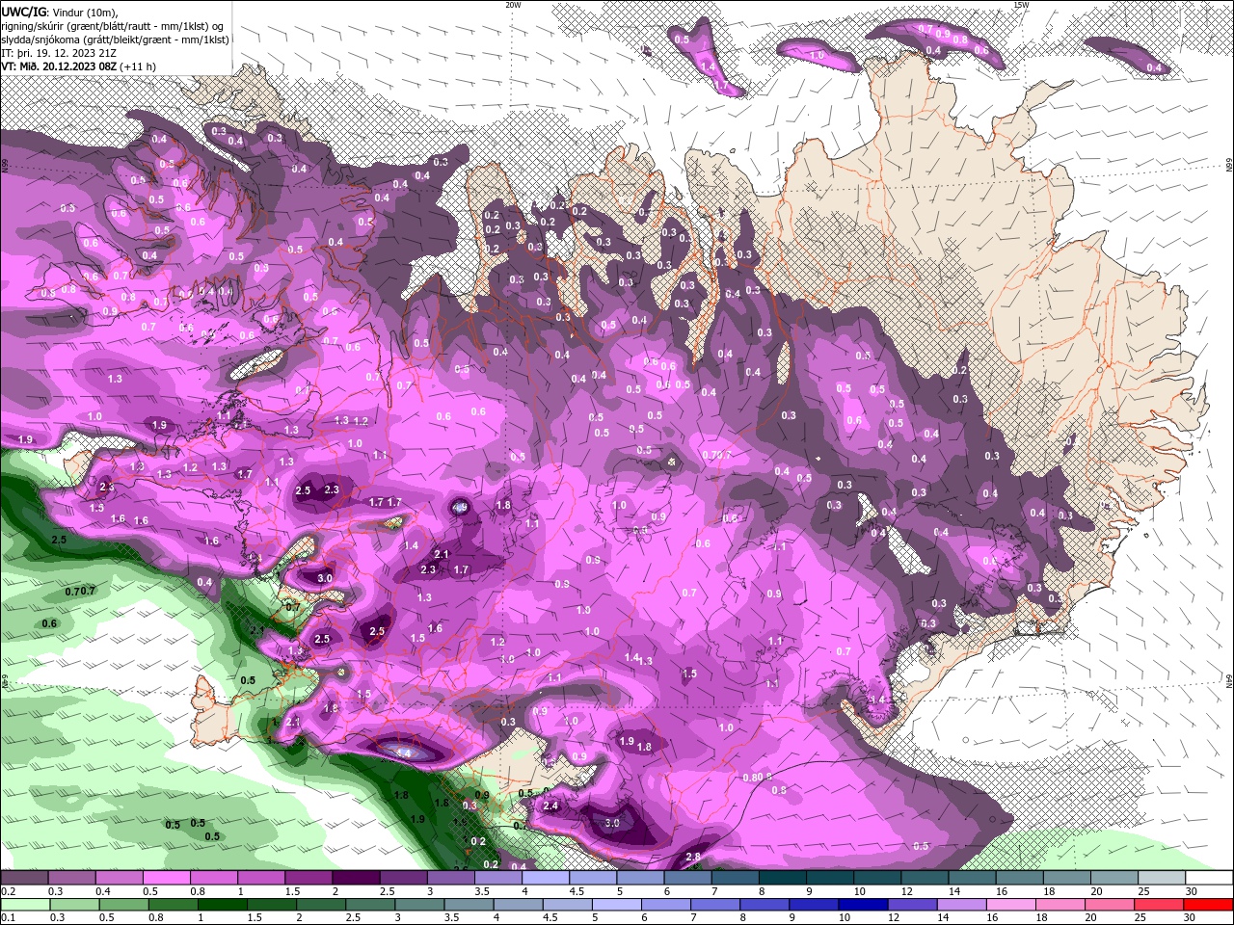Pick the rain legend swatch between 8 and 9

[x=765, y=905]
